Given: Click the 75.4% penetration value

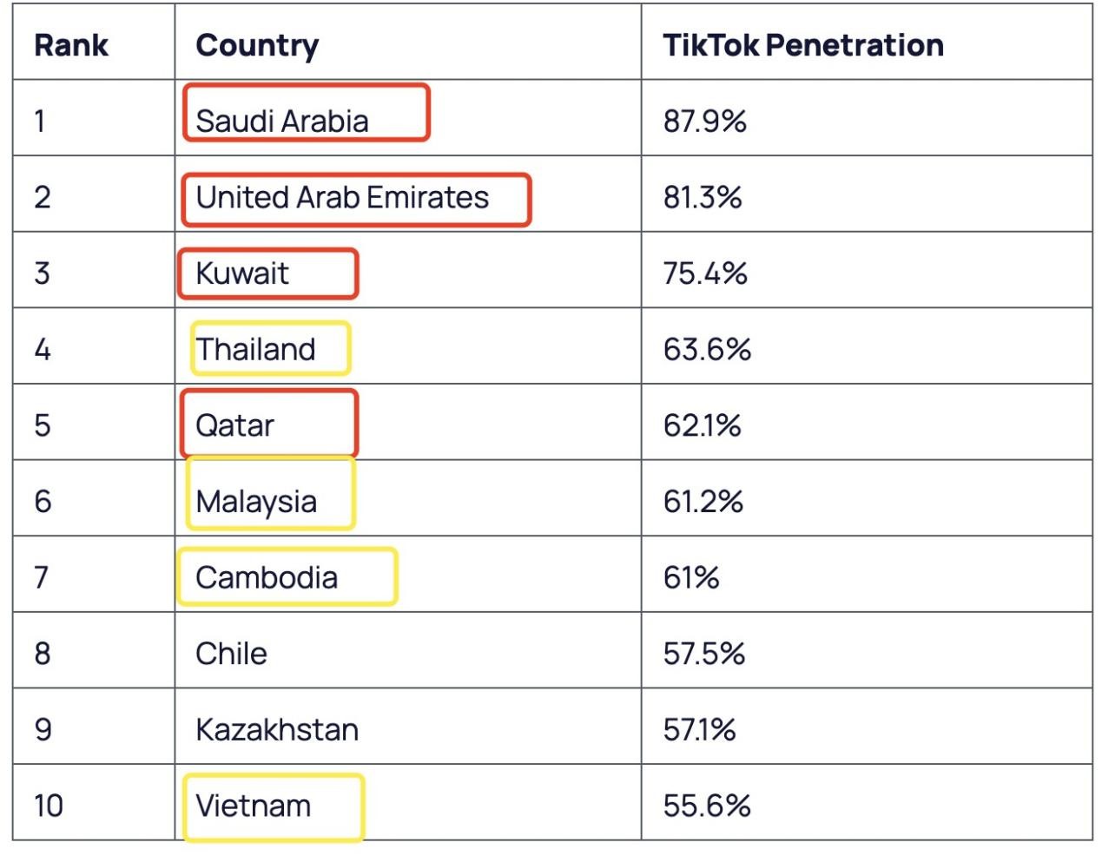Looking at the screenshot, I should (705, 273).
